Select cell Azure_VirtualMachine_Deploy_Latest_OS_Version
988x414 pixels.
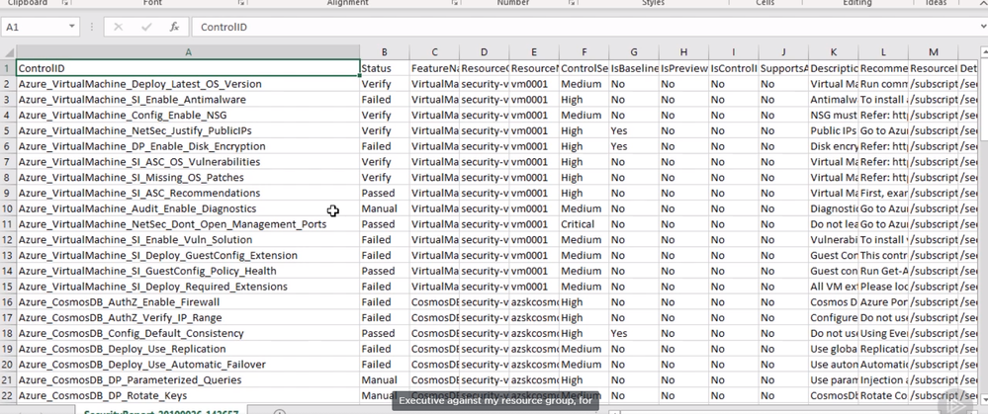click(x=188, y=84)
